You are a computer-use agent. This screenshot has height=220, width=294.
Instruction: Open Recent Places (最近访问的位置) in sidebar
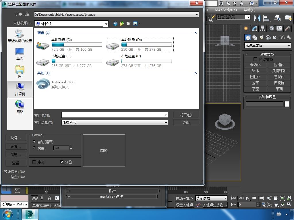(x=20, y=36)
